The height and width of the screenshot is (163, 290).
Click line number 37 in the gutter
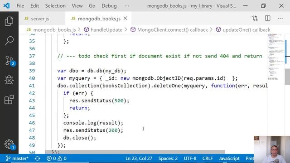coord(32,56)
